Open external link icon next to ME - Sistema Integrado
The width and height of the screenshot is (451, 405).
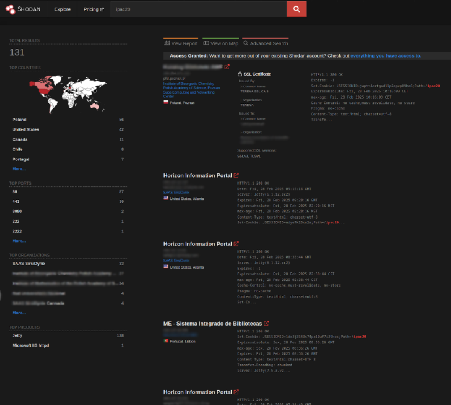[x=266, y=323]
